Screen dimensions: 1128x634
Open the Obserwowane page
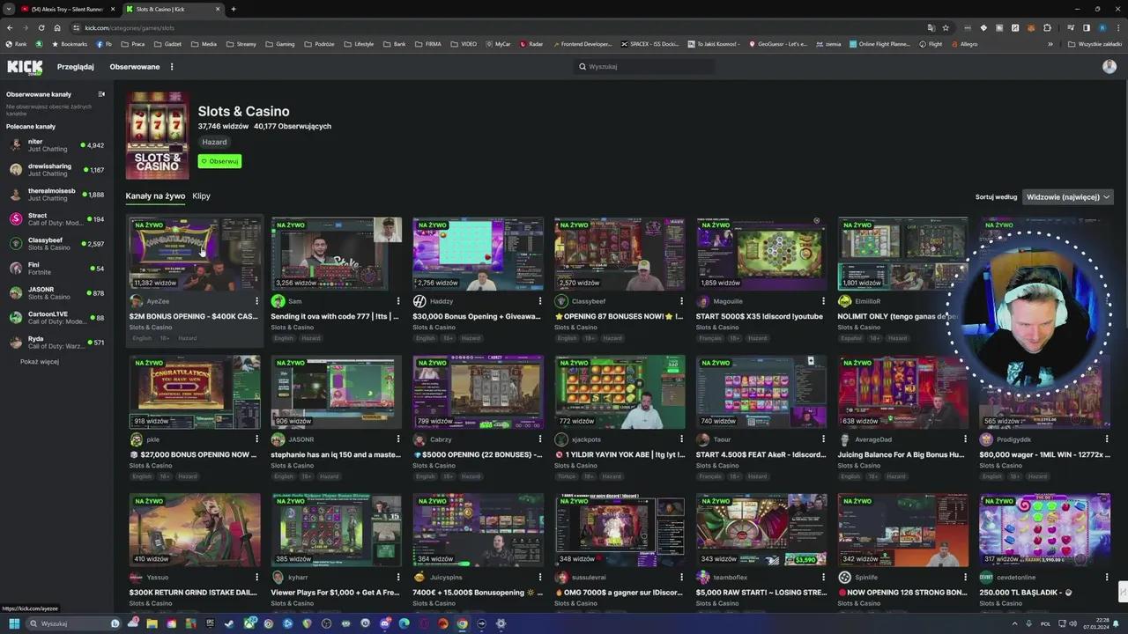pyautogui.click(x=135, y=67)
